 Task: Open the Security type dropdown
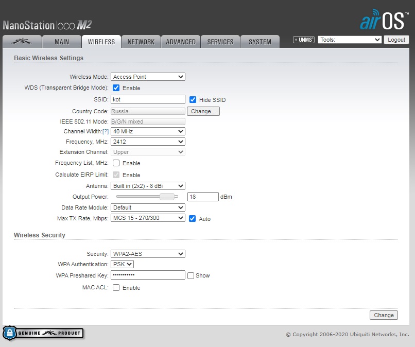point(148,254)
